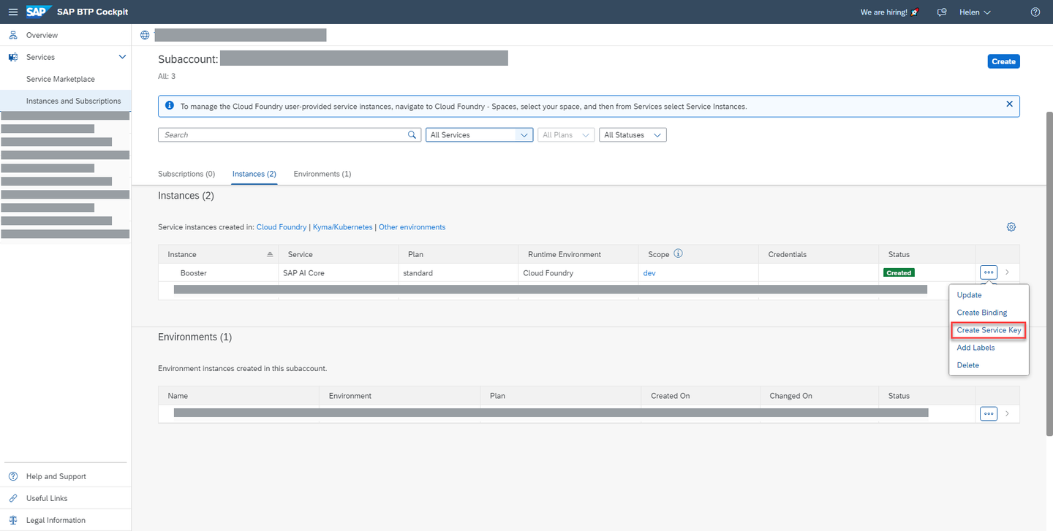Click the blue Create button
Screen dimensions: 1053x531
[1003, 61]
